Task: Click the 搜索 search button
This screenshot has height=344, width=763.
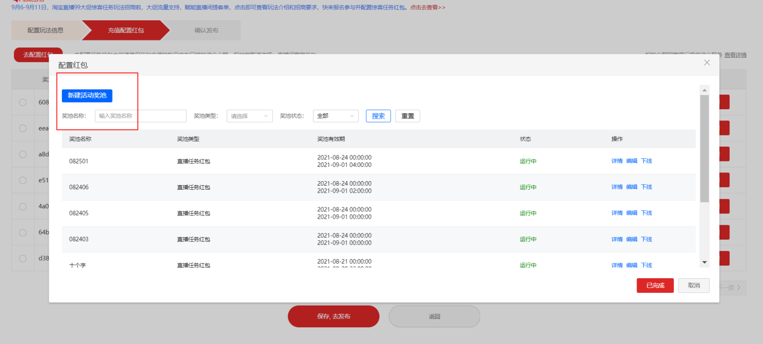Action: pos(378,116)
